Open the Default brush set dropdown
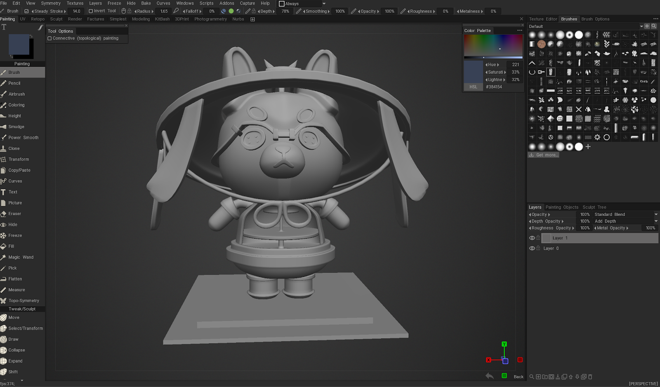This screenshot has height=387, width=660. pos(641,26)
